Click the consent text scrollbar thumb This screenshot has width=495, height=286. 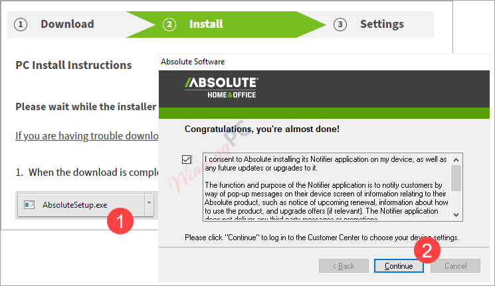[456, 178]
